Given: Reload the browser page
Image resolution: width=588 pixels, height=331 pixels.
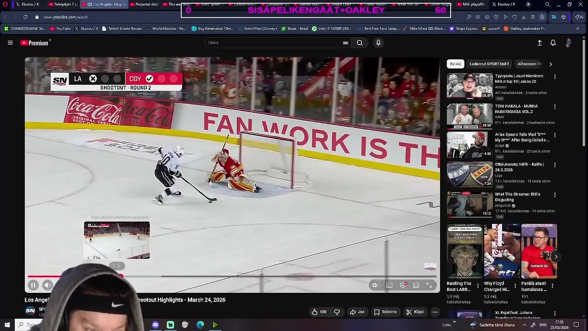Looking at the screenshot, I should [x=25, y=17].
